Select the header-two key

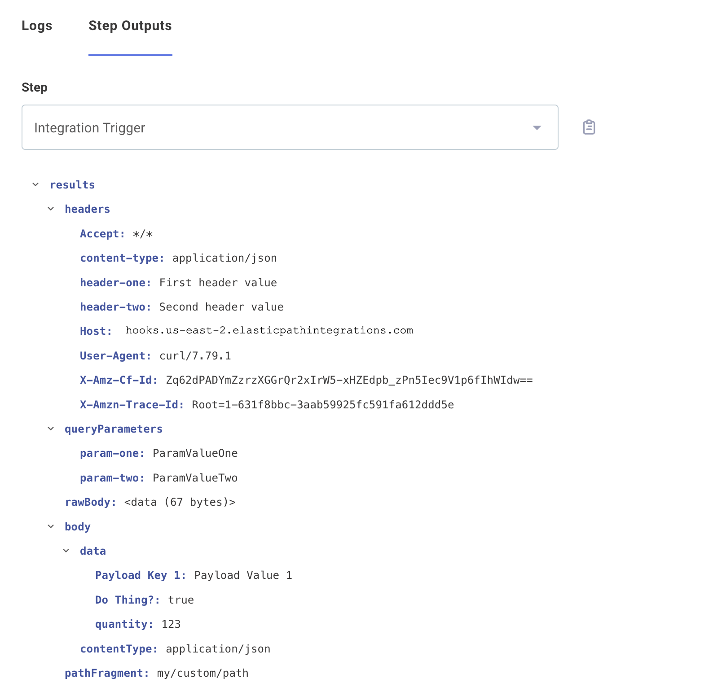(x=116, y=307)
